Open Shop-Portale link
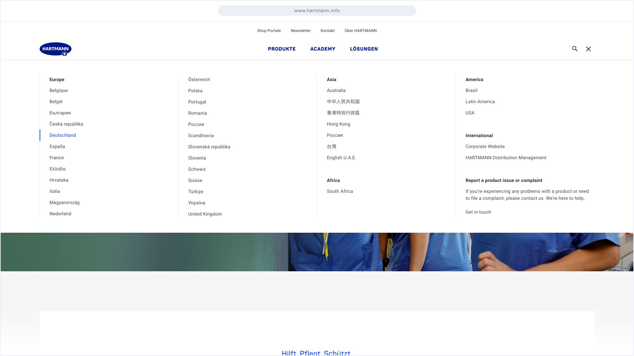The height and width of the screenshot is (356, 634). [269, 31]
